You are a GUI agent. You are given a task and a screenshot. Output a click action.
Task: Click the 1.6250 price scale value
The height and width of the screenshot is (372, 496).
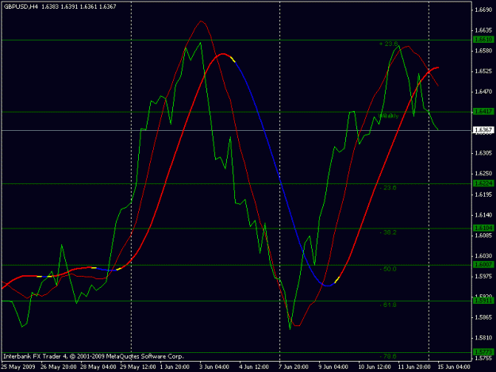pyautogui.click(x=484, y=174)
